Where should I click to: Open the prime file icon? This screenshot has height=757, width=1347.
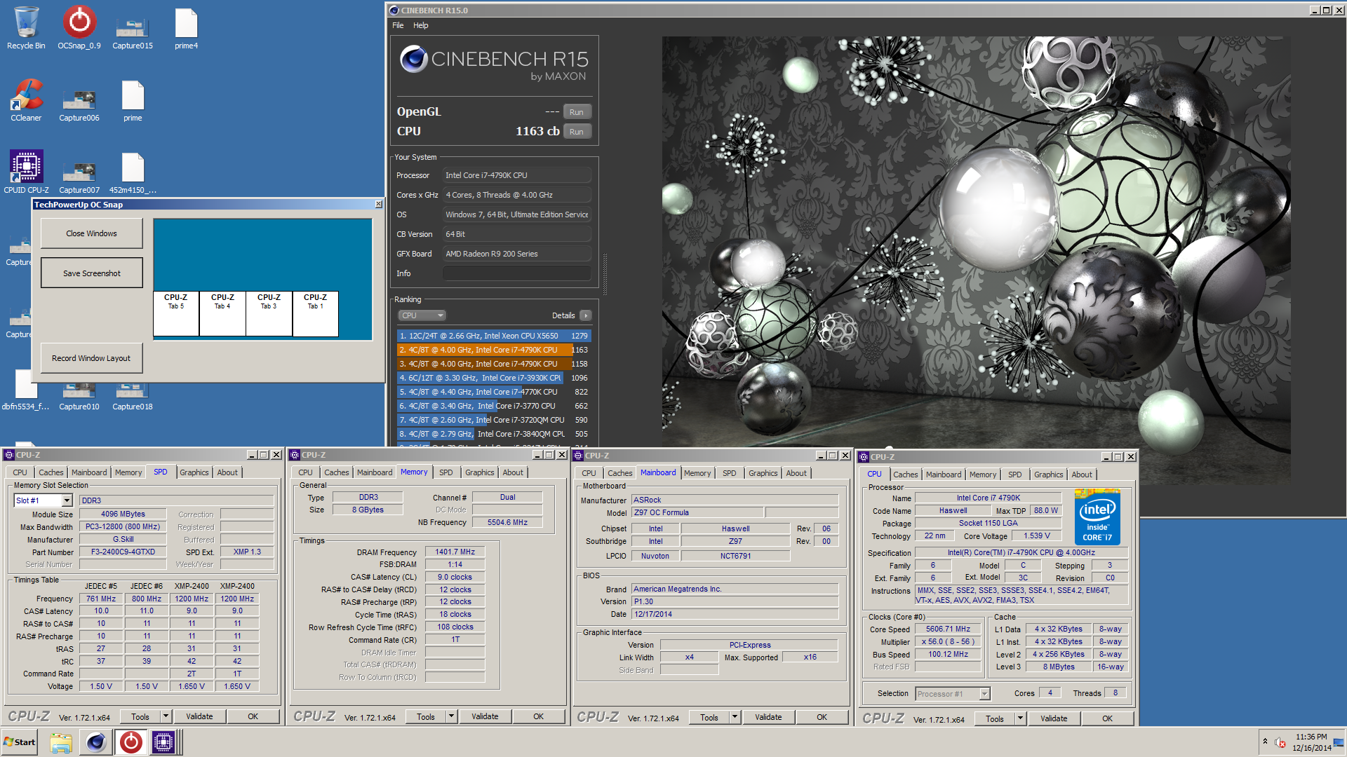133,100
